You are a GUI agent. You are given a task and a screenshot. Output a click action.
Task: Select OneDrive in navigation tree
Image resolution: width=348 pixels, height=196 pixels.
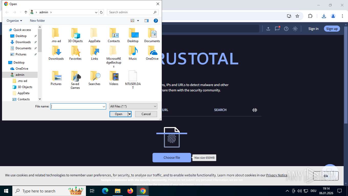coord(22,69)
